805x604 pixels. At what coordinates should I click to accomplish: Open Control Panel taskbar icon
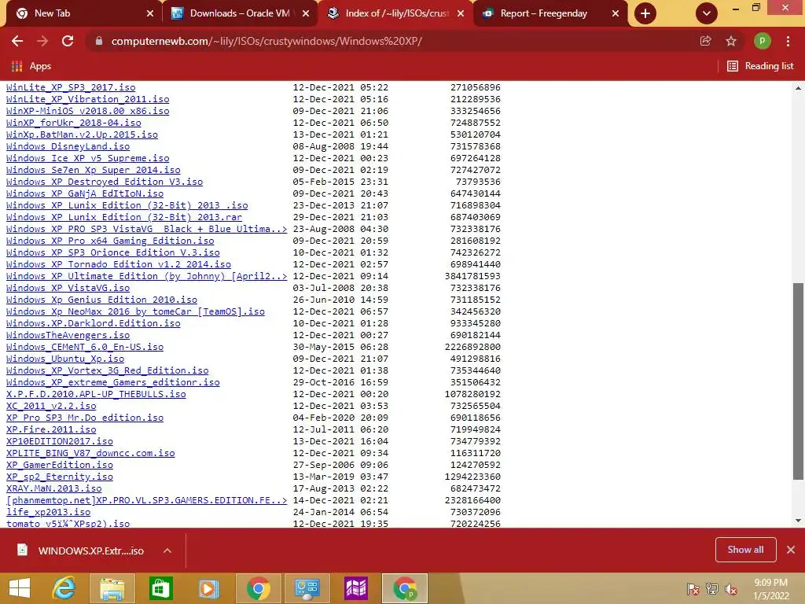(307, 588)
